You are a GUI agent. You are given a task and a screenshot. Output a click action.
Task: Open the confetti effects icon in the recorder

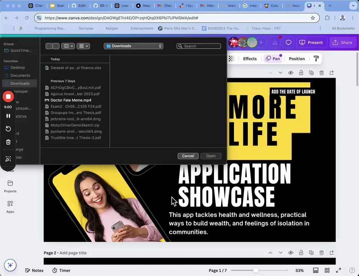[x=8, y=159]
